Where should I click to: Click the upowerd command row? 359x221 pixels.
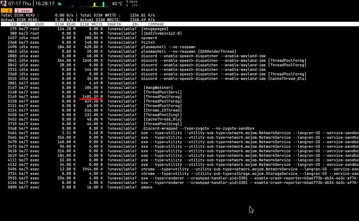click(149, 38)
